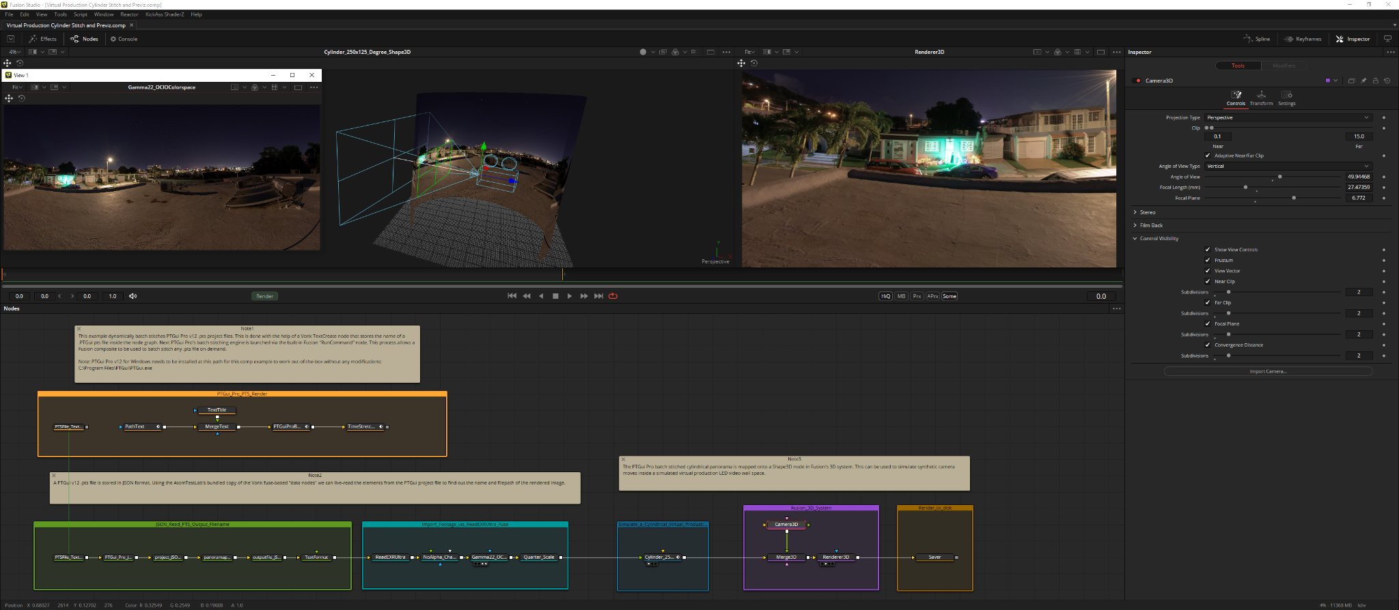This screenshot has width=1399, height=610.
Task: Click Renderer3D viewer single-view layout icon
Action: click(1100, 52)
